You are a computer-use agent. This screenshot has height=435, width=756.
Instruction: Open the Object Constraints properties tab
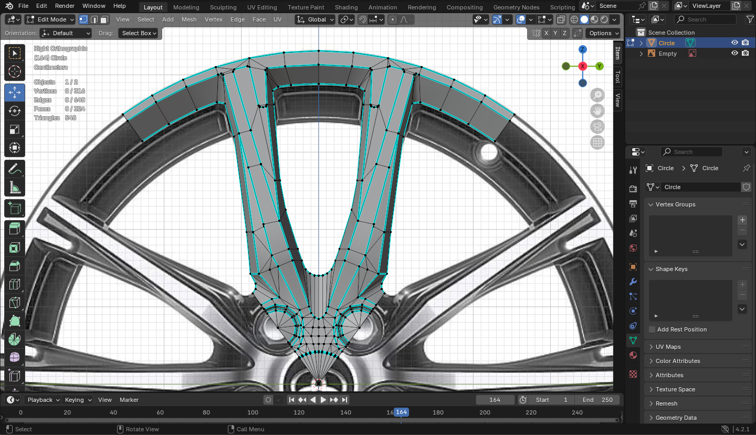click(633, 326)
